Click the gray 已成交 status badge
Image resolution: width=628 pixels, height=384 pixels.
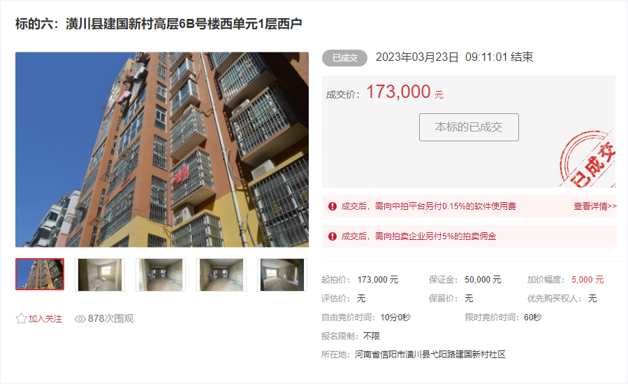coord(345,58)
